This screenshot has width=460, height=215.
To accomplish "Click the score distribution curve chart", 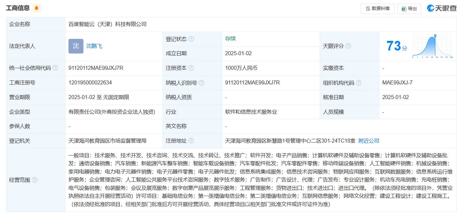I will coord(432,46).
